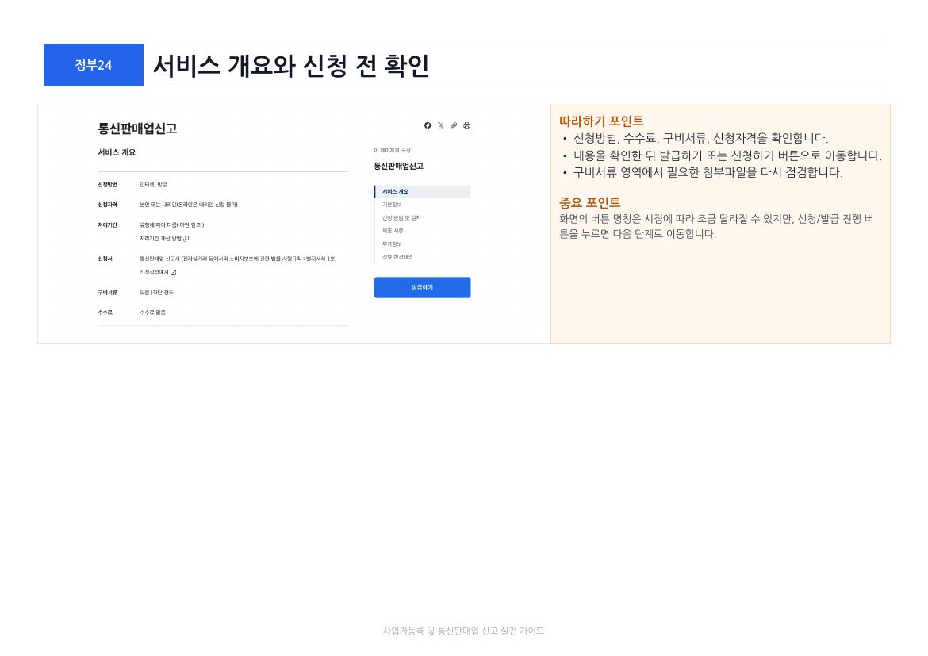Open the icon beside 처리기간 계산 방법

pyautogui.click(x=186, y=239)
